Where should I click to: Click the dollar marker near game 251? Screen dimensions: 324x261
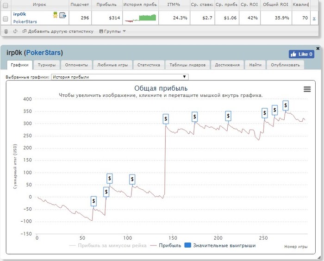pos(265,113)
